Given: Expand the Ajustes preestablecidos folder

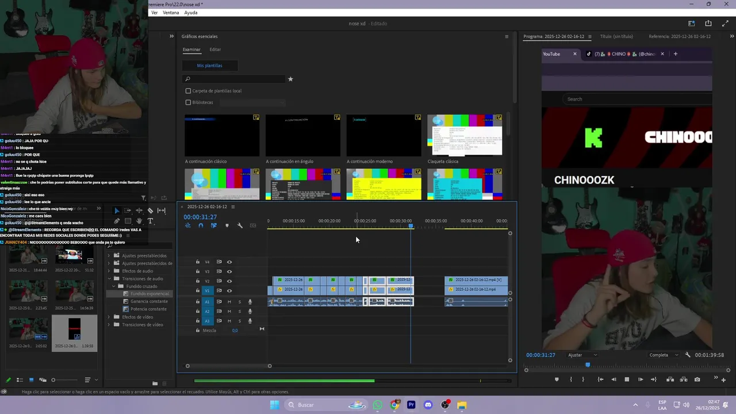Looking at the screenshot, I should point(109,256).
